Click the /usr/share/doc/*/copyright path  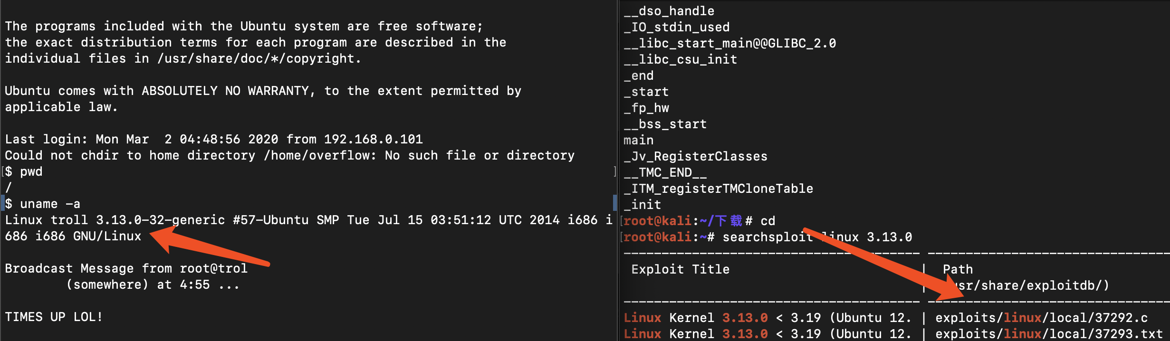(259, 59)
